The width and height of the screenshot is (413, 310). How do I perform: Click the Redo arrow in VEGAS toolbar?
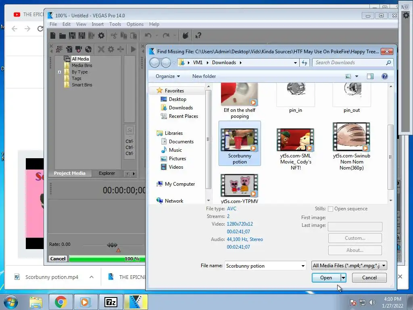tap(166, 36)
